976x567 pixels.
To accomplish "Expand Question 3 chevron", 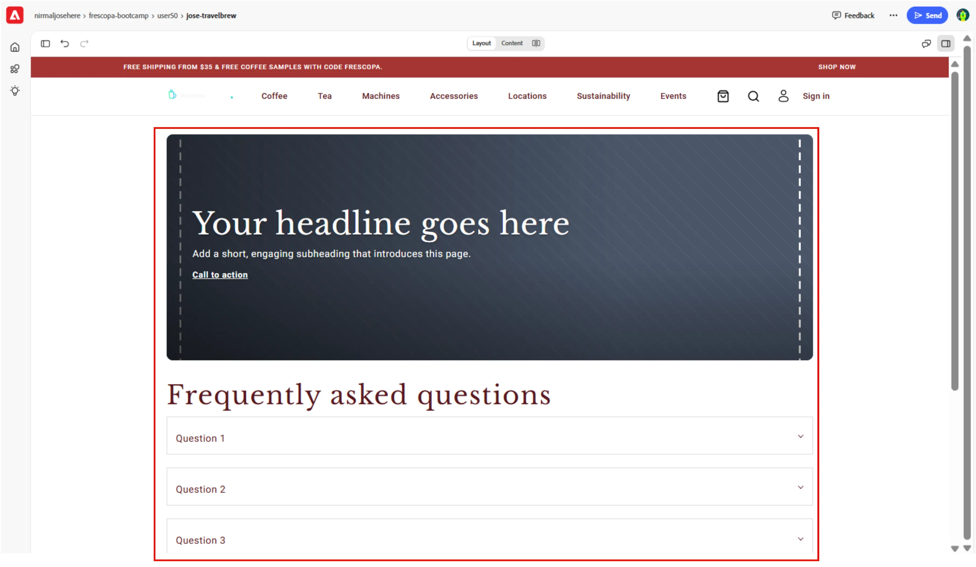I will coord(801,539).
